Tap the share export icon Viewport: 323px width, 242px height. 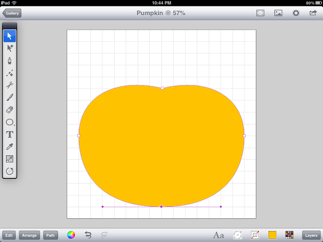(x=313, y=13)
